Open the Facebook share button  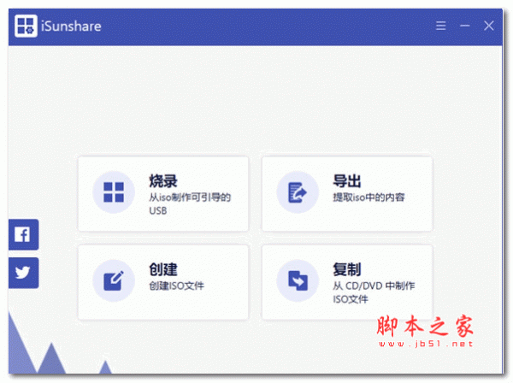(x=23, y=234)
